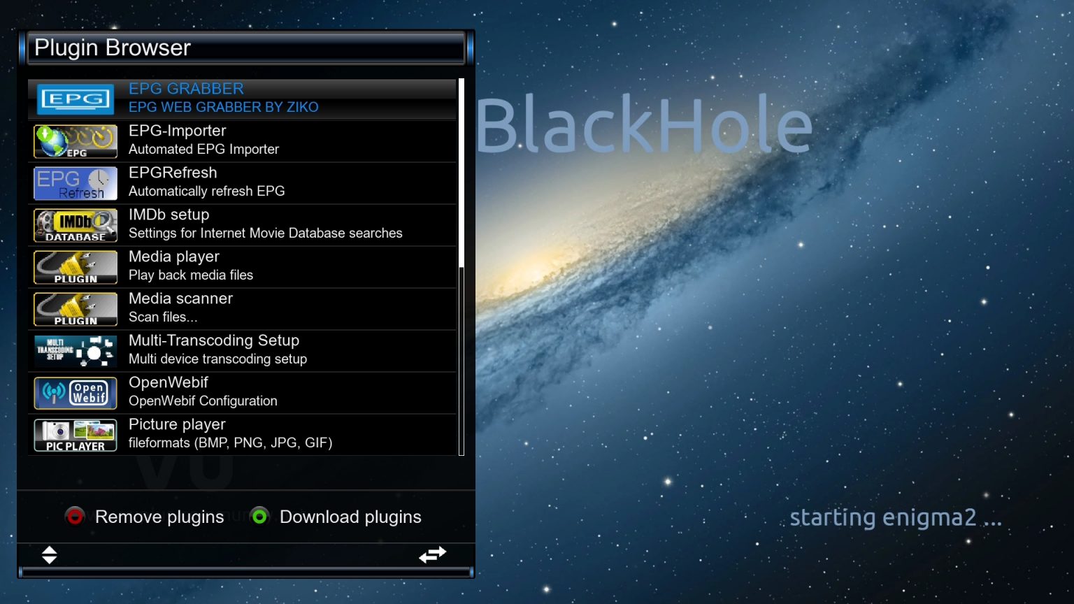The image size is (1074, 604).
Task: Open the EPG-Importer plugin
Action: [x=242, y=141]
